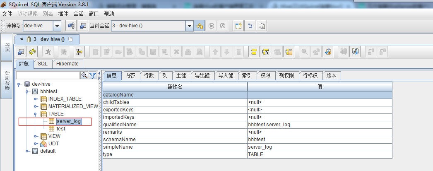Open the 主键 tab
This screenshot has height=171, width=433.
pyautogui.click(x=181, y=76)
